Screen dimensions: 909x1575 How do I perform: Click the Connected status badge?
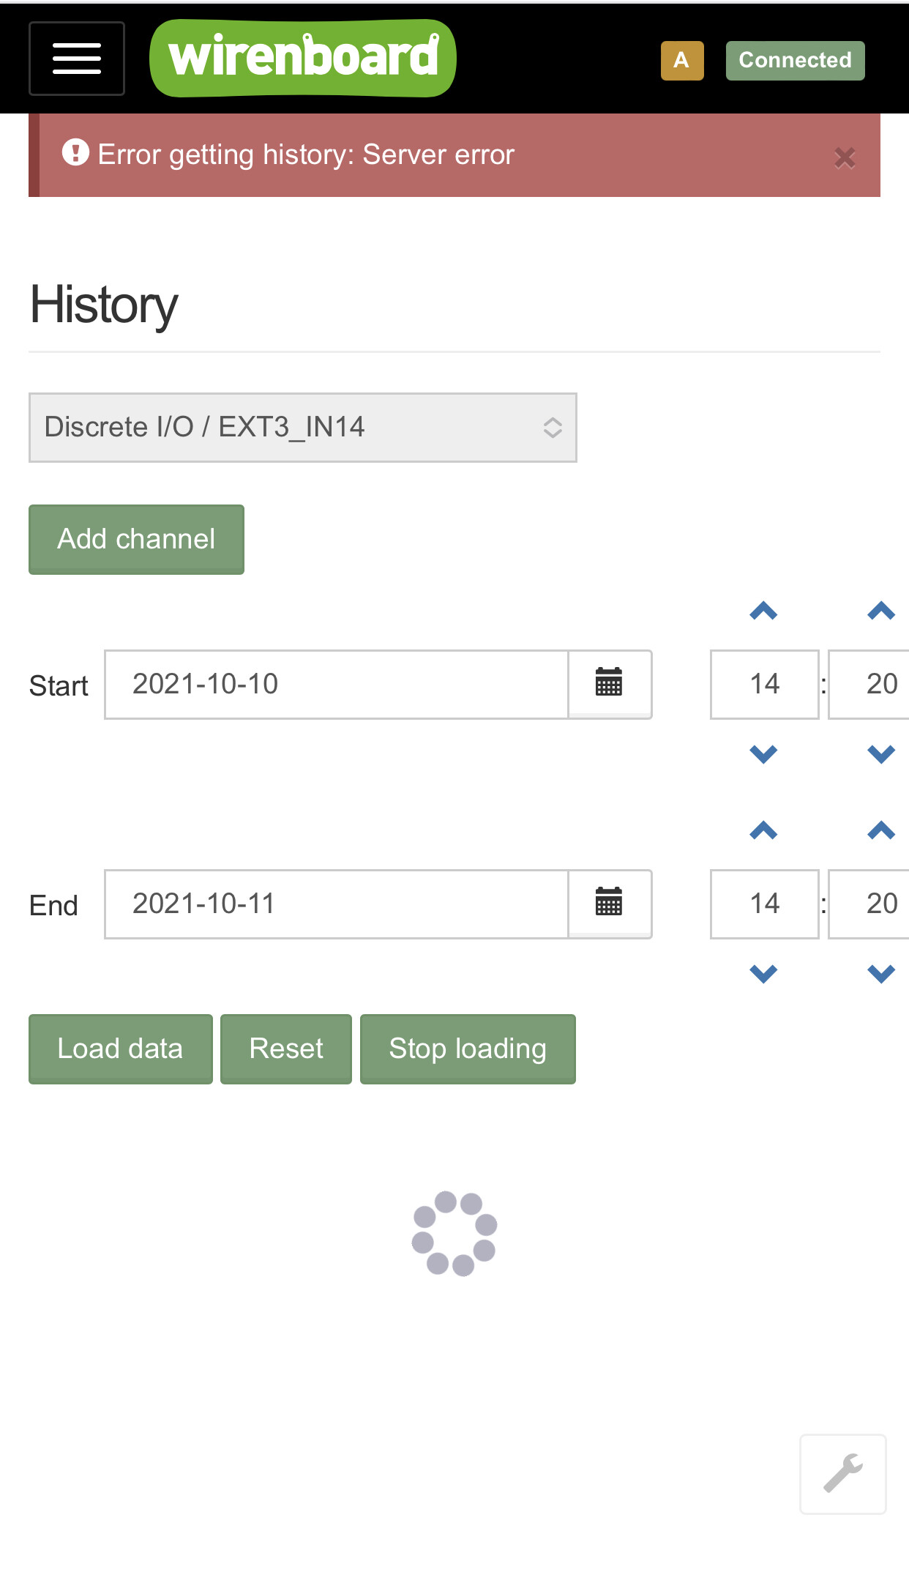click(x=795, y=60)
